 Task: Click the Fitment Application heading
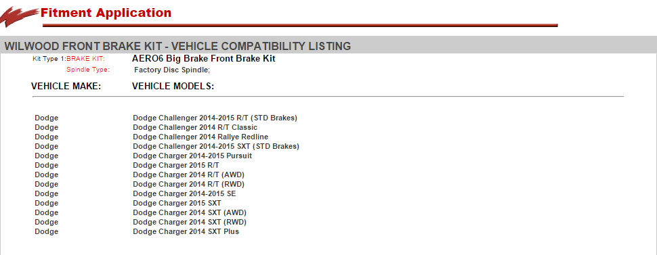point(106,13)
